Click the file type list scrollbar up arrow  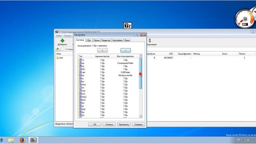140,56
